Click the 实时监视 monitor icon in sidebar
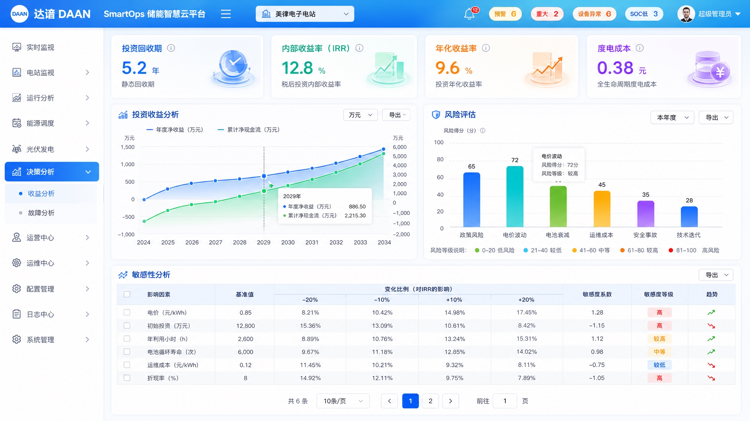 coord(16,47)
